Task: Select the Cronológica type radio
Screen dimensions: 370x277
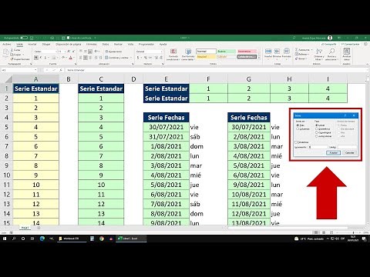Action: (317, 132)
